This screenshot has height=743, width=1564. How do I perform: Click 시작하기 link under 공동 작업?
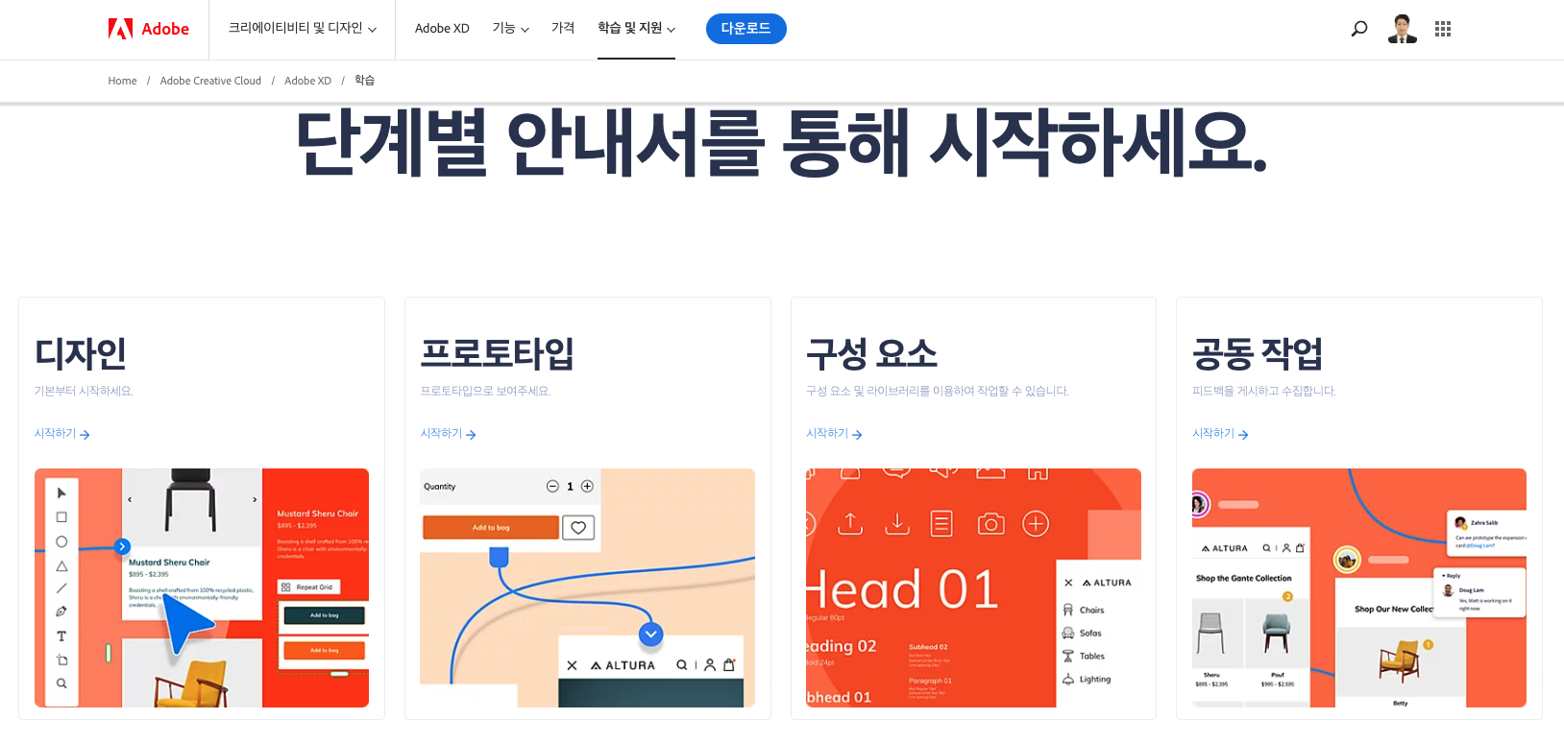click(1221, 434)
